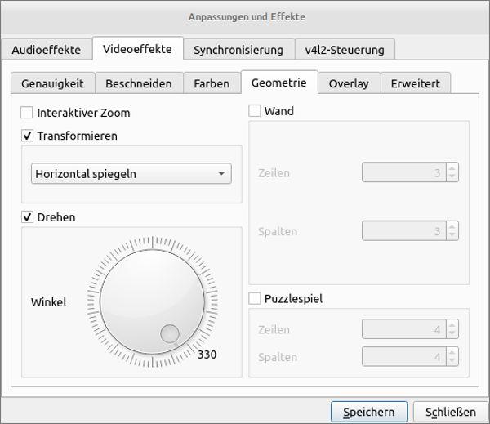Toggle the Puzzlespiel checkbox
The width and height of the screenshot is (490, 424).
255,298
